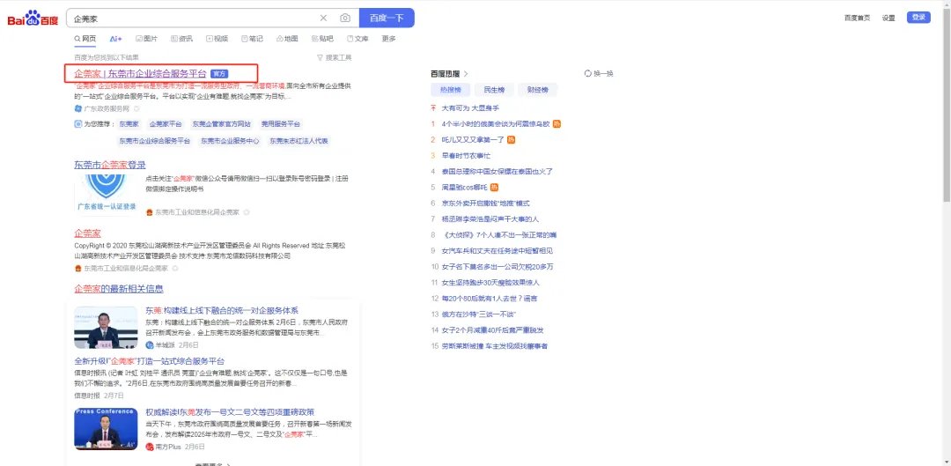Image resolution: width=951 pixels, height=466 pixels.
Task: Click the Press Conference news thumbnail
Action: pos(107,429)
